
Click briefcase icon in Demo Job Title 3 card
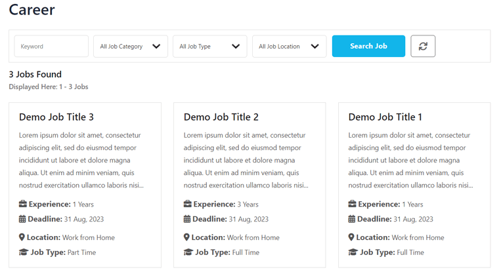tap(23, 205)
